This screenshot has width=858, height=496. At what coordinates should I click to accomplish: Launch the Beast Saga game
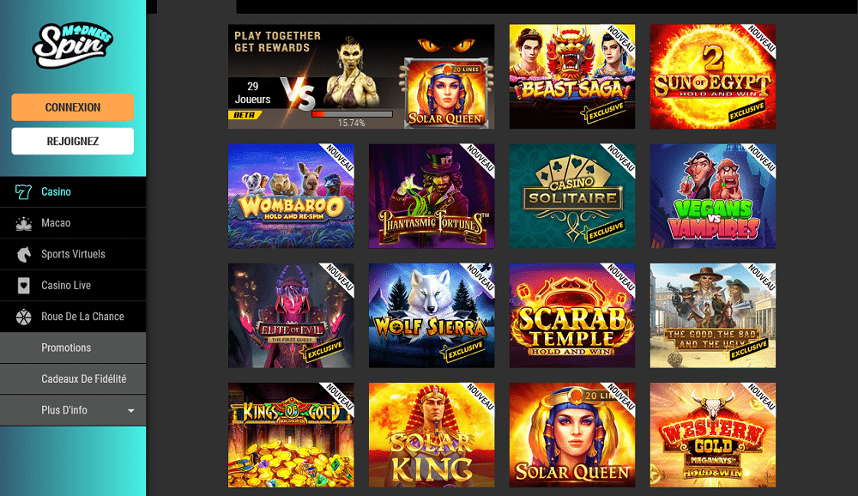click(572, 76)
